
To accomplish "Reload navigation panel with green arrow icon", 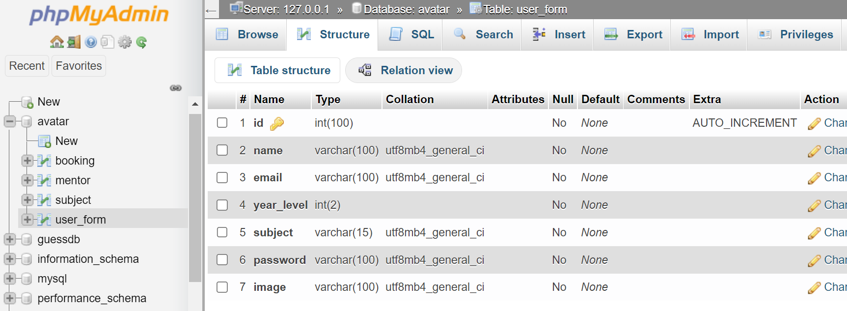I will pos(141,42).
